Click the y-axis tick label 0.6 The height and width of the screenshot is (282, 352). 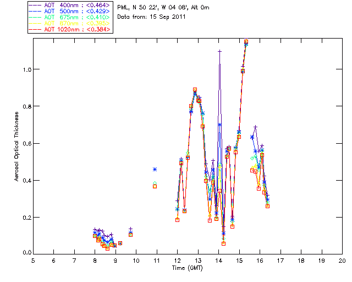click(27, 143)
